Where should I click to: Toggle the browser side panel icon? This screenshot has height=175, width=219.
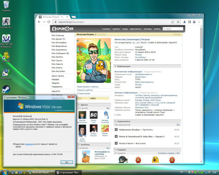click(x=189, y=22)
